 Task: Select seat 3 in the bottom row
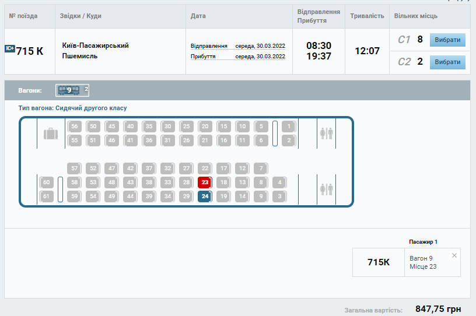click(280, 196)
